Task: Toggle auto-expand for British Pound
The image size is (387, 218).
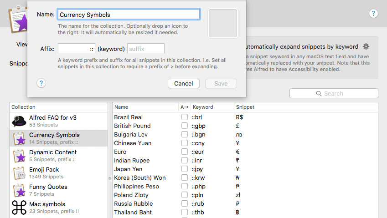Action: (x=184, y=126)
